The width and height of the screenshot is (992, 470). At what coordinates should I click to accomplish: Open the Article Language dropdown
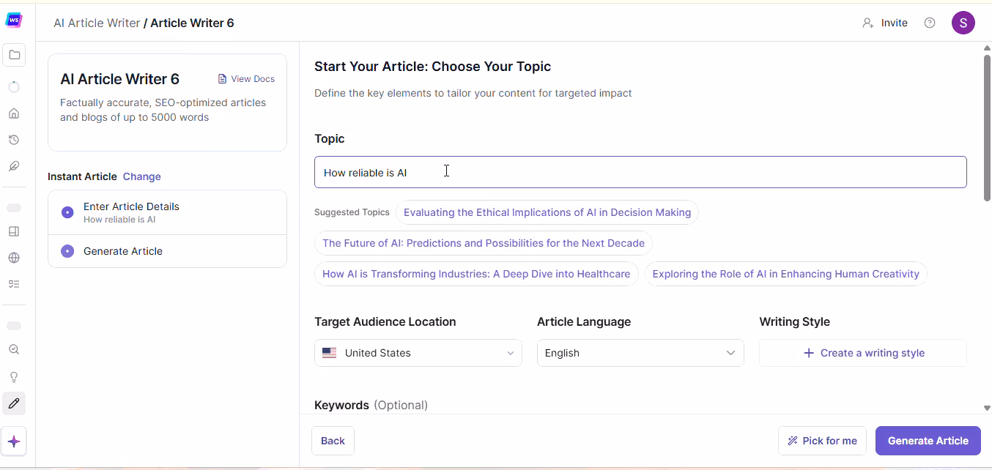(x=640, y=353)
